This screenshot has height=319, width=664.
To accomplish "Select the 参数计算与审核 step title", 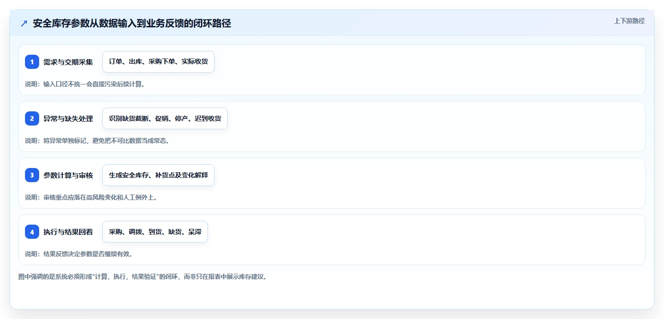I will 68,175.
